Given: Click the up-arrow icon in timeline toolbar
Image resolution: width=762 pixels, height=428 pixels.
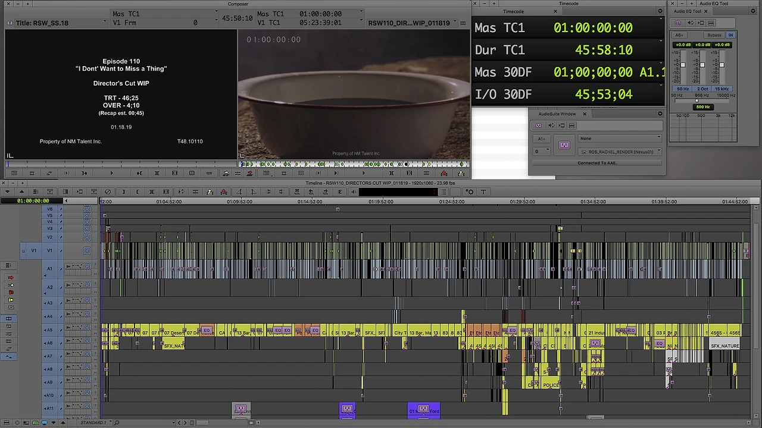Looking at the screenshot, I should point(21,191).
